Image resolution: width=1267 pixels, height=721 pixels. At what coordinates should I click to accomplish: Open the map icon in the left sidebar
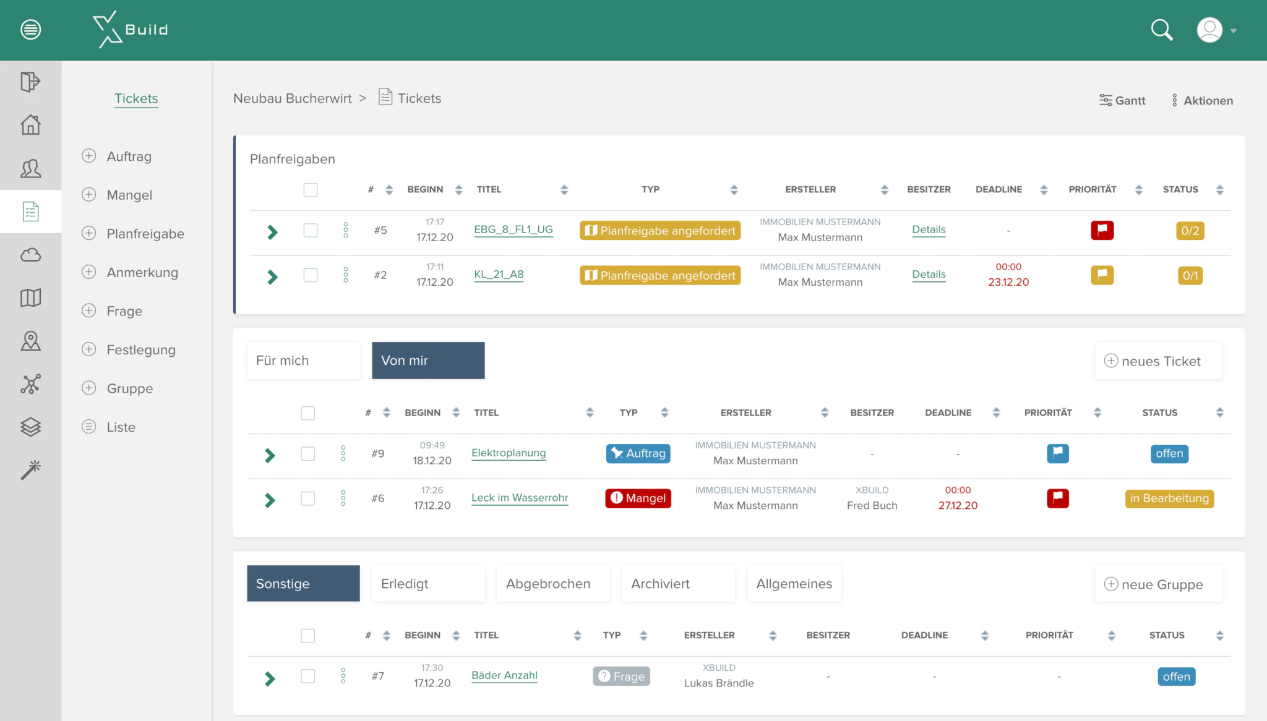pyautogui.click(x=30, y=298)
